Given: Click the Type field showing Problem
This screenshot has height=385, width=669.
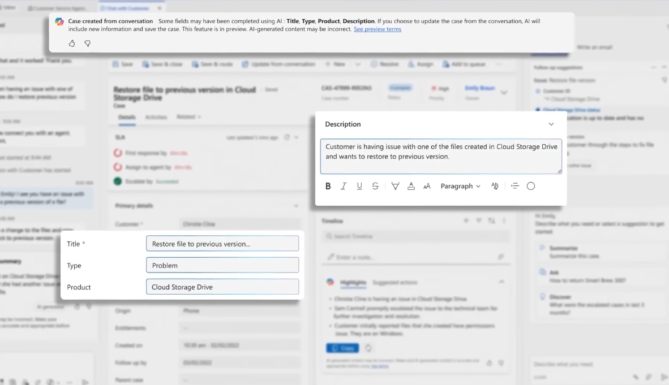Looking at the screenshot, I should (222, 265).
